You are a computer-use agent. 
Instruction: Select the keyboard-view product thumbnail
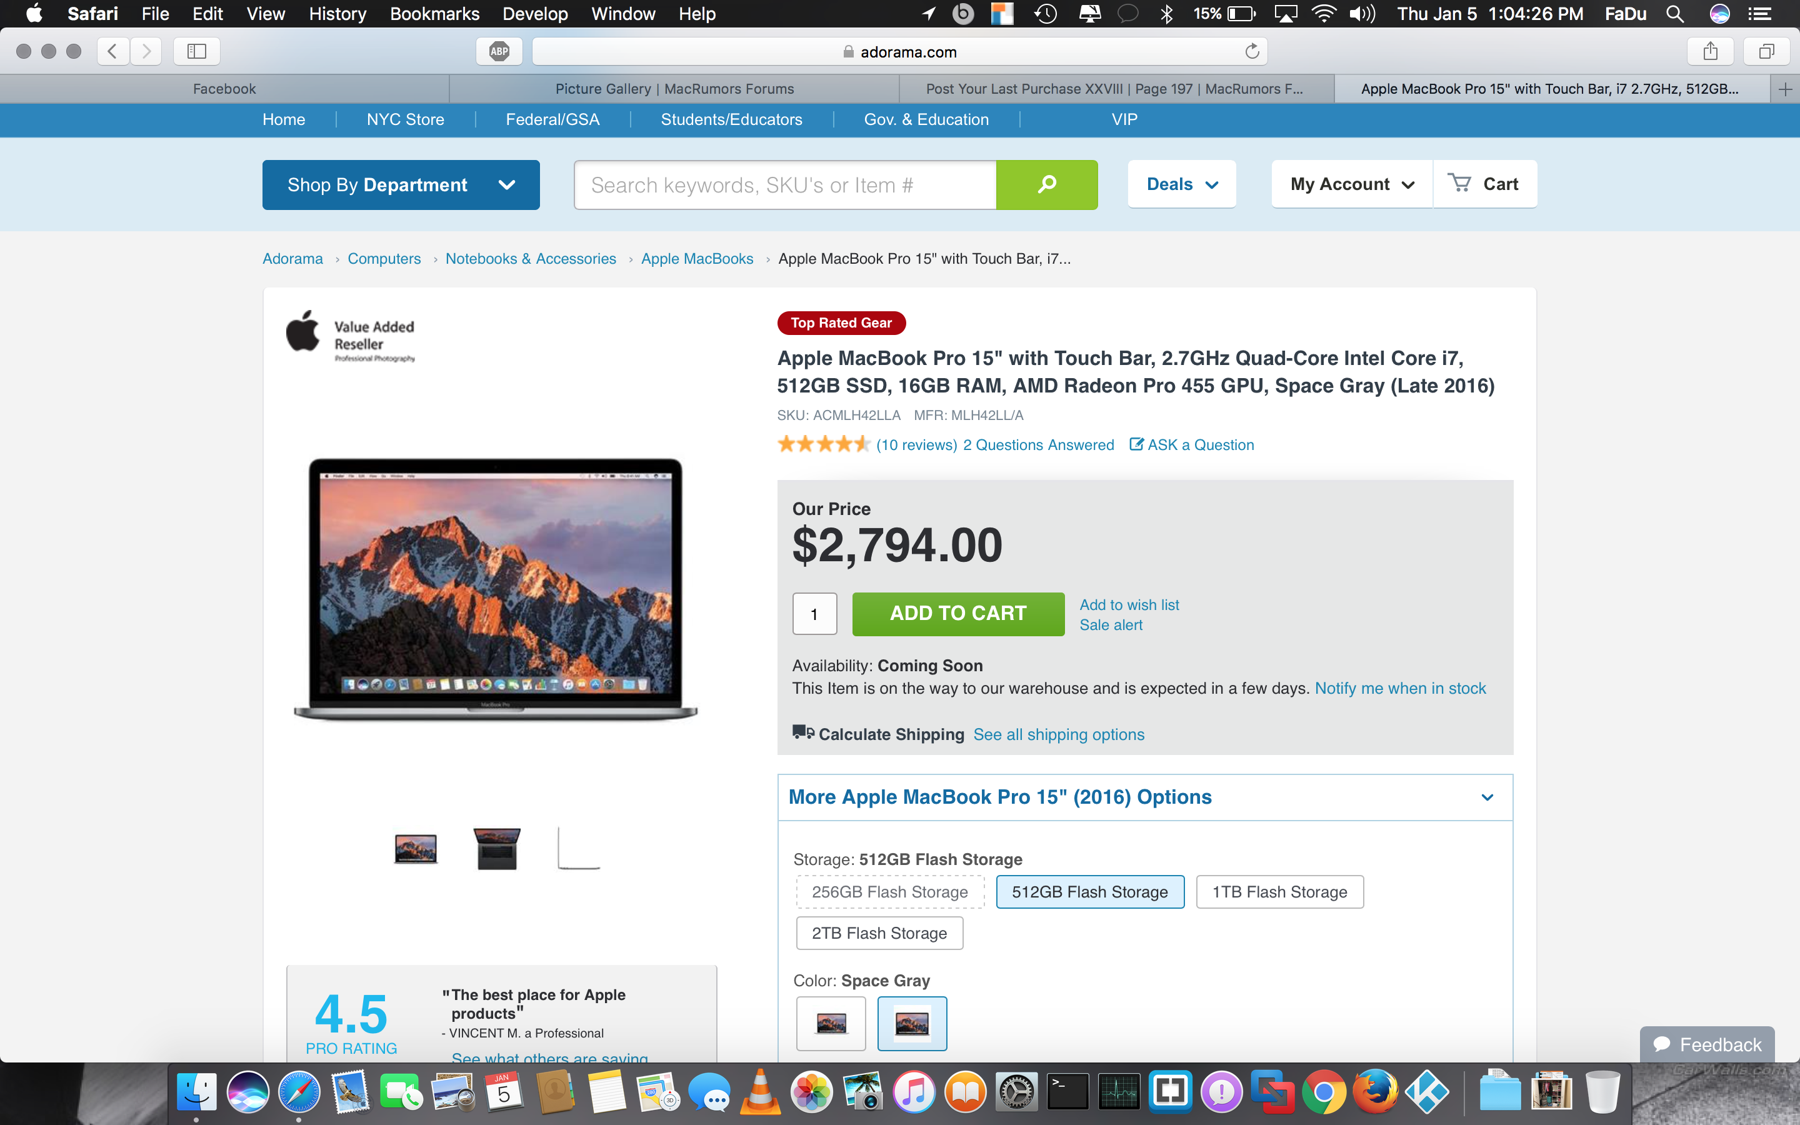tap(497, 848)
